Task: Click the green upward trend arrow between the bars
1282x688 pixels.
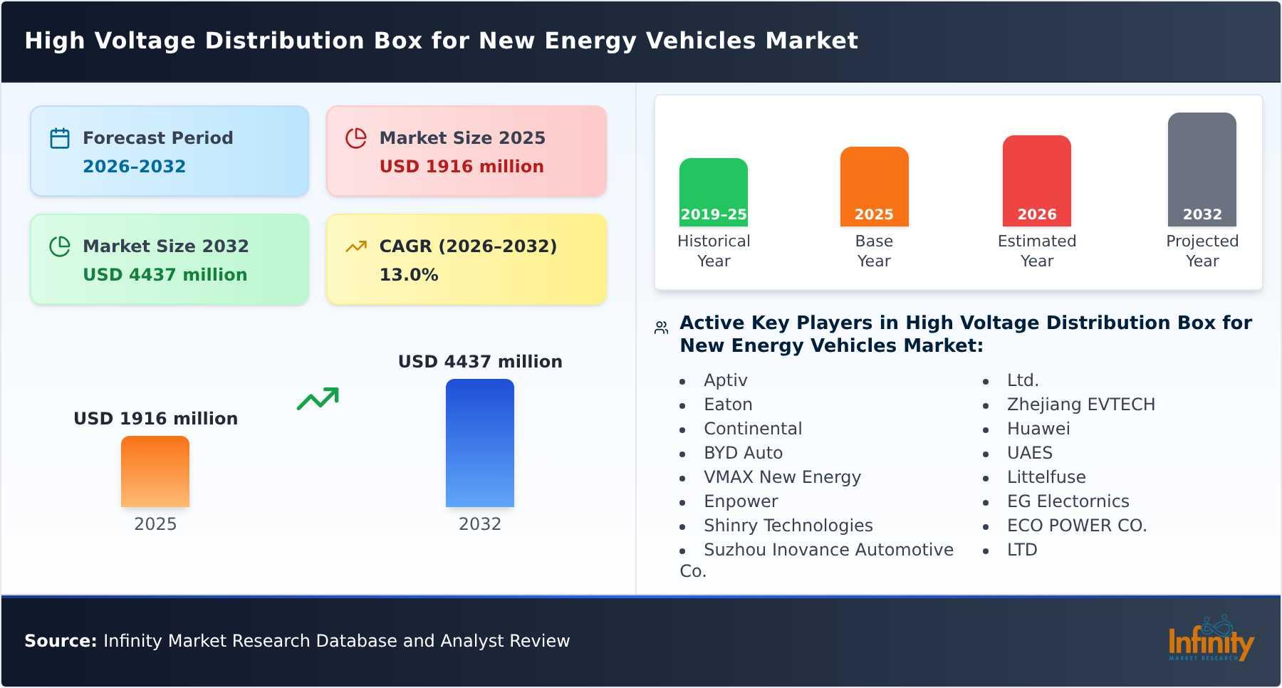Action: pyautogui.click(x=318, y=399)
